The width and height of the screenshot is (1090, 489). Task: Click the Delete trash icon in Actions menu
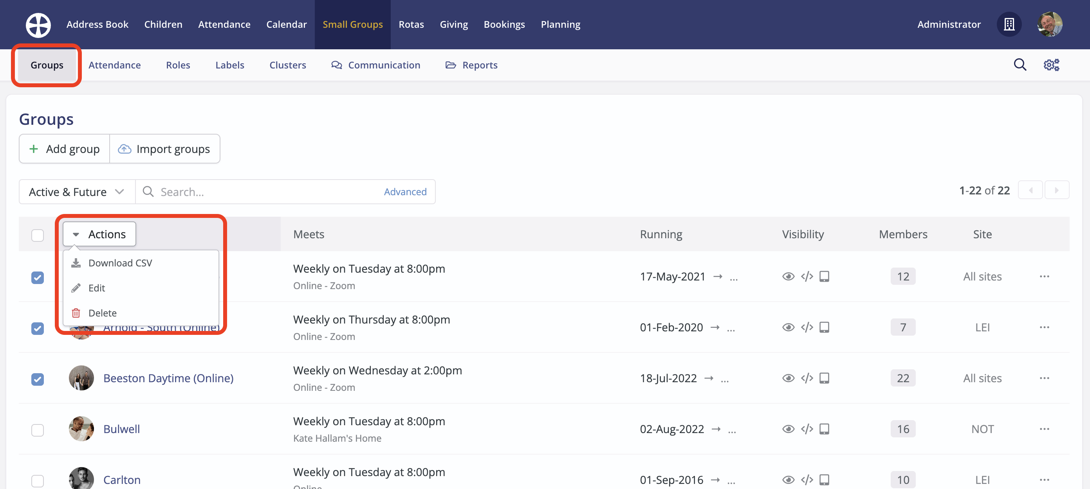(76, 313)
